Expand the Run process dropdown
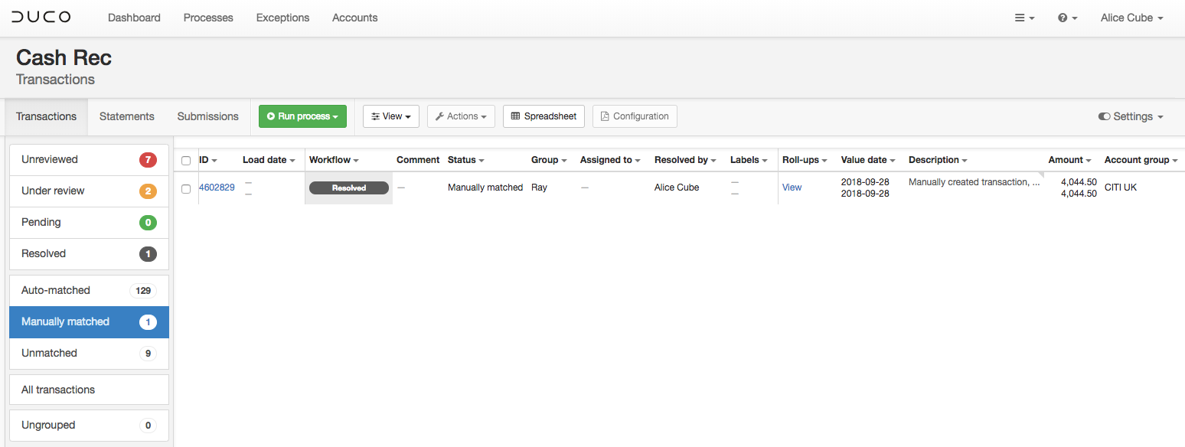The width and height of the screenshot is (1185, 447). coord(302,116)
